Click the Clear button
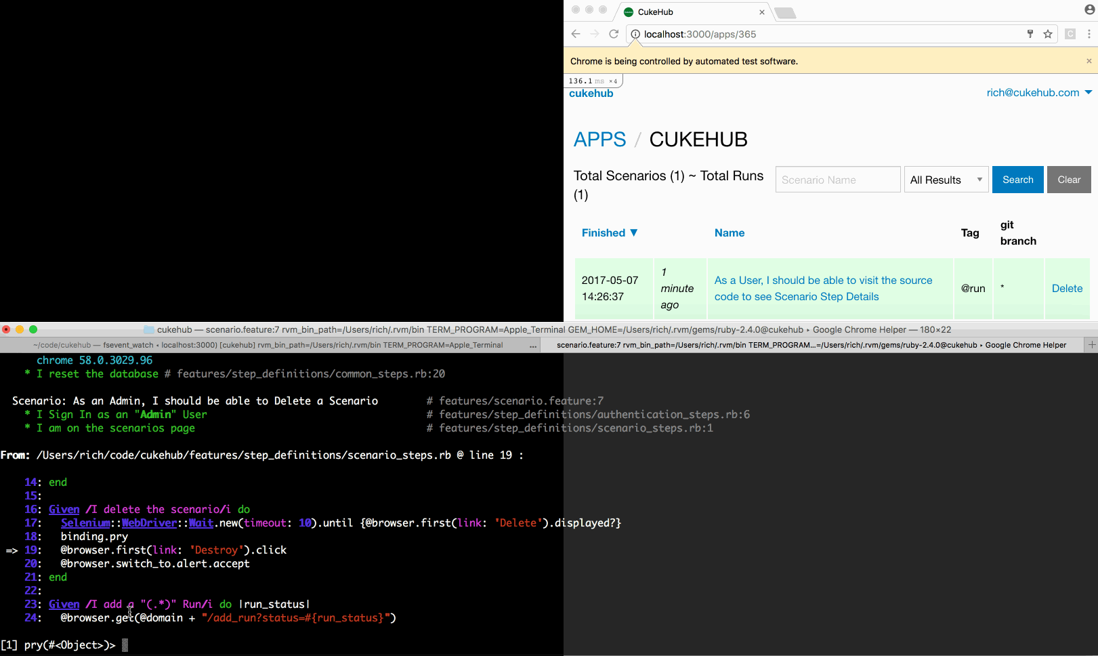1098x656 pixels. 1068,179
